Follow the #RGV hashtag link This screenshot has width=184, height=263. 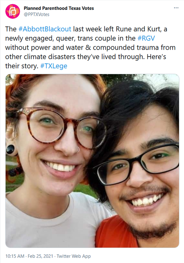click(146, 38)
